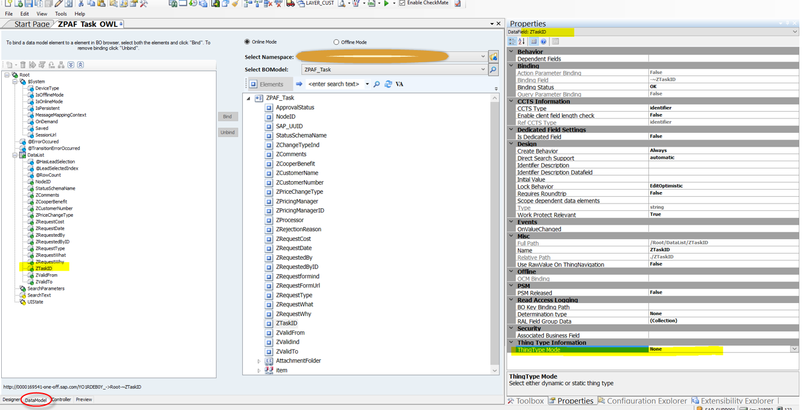Click the wrench and screwdriver tools icon
The image size is (803, 410).
pos(144,4)
